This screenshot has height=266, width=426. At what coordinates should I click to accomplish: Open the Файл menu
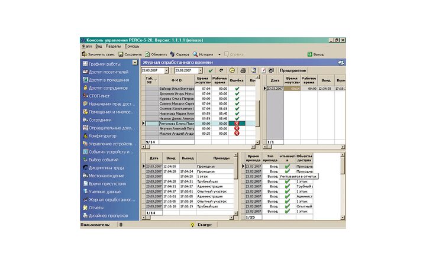click(87, 46)
